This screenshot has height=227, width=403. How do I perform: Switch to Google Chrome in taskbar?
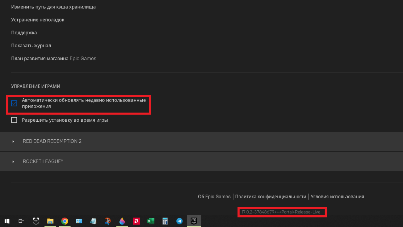click(x=65, y=221)
